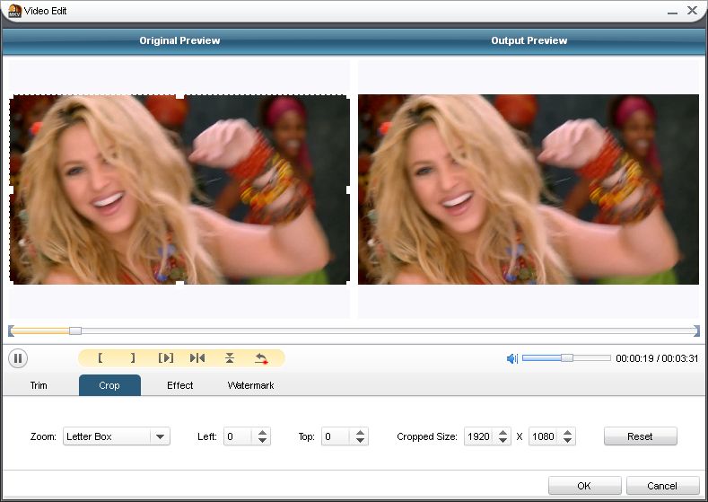708x502 pixels.
Task: Minimize the Video Edit window
Action: click(672, 12)
